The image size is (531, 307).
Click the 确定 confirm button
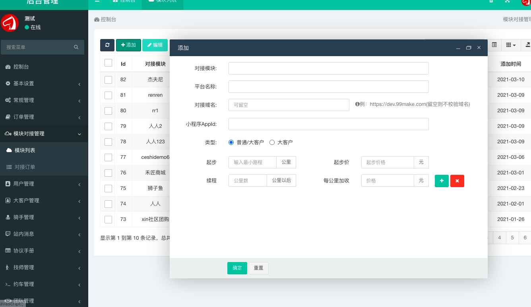tap(237, 268)
